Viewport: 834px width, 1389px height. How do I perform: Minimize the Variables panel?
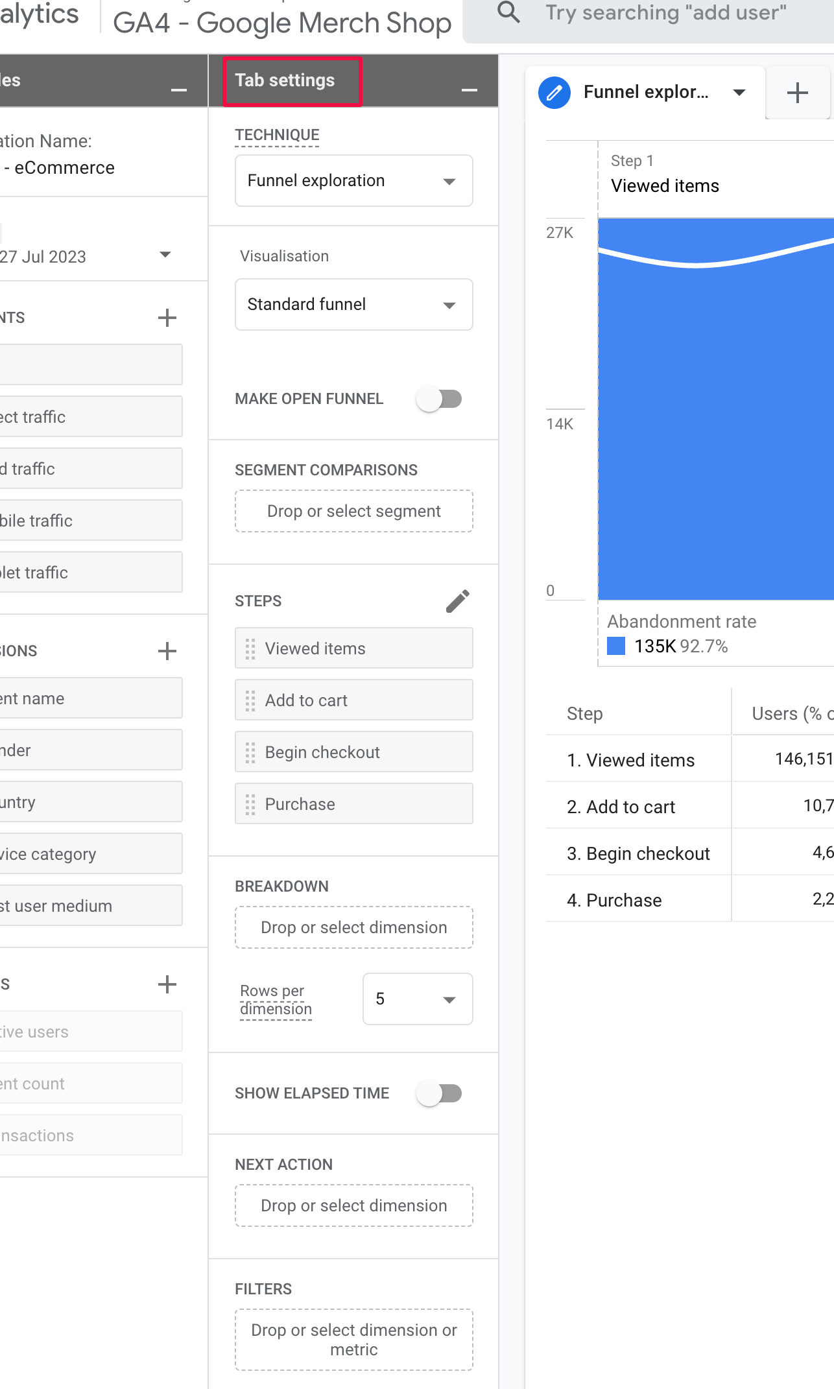(179, 89)
